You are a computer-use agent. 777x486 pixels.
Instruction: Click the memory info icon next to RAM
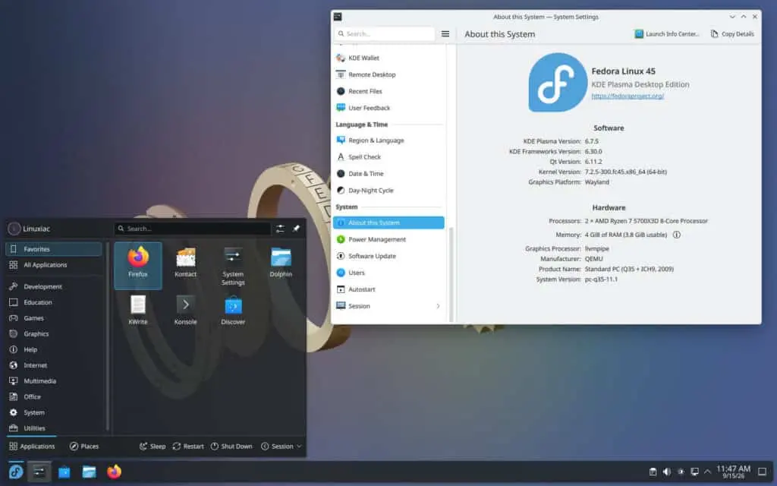tap(676, 235)
